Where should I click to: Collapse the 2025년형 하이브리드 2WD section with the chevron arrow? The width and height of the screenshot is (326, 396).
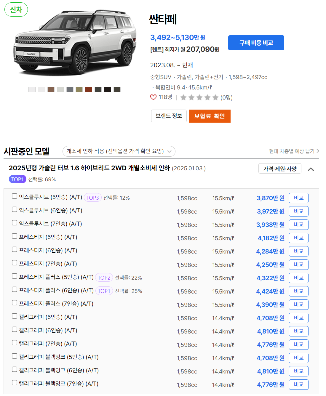[x=311, y=169]
